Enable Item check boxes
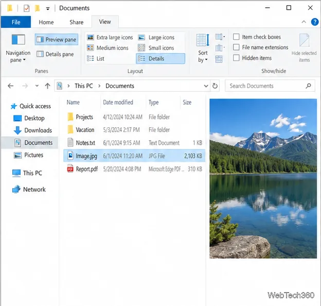The image size is (321, 306). [236, 37]
